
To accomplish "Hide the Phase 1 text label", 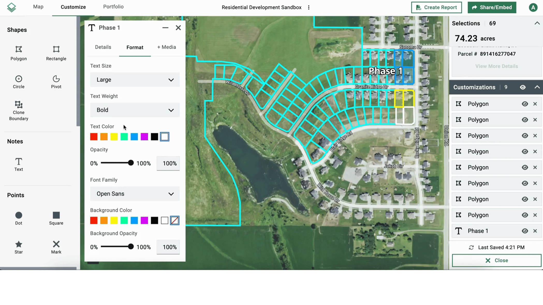I will click(525, 231).
